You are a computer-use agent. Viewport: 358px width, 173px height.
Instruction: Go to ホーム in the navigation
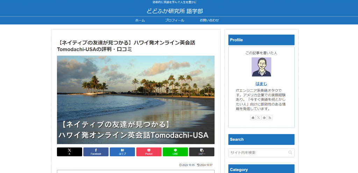point(140,20)
